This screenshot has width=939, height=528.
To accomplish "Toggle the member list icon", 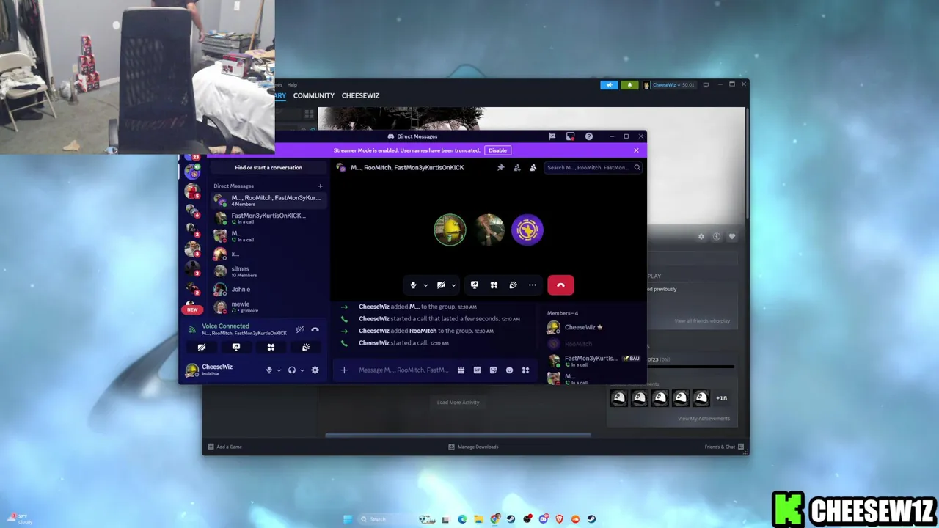I will [x=533, y=168].
